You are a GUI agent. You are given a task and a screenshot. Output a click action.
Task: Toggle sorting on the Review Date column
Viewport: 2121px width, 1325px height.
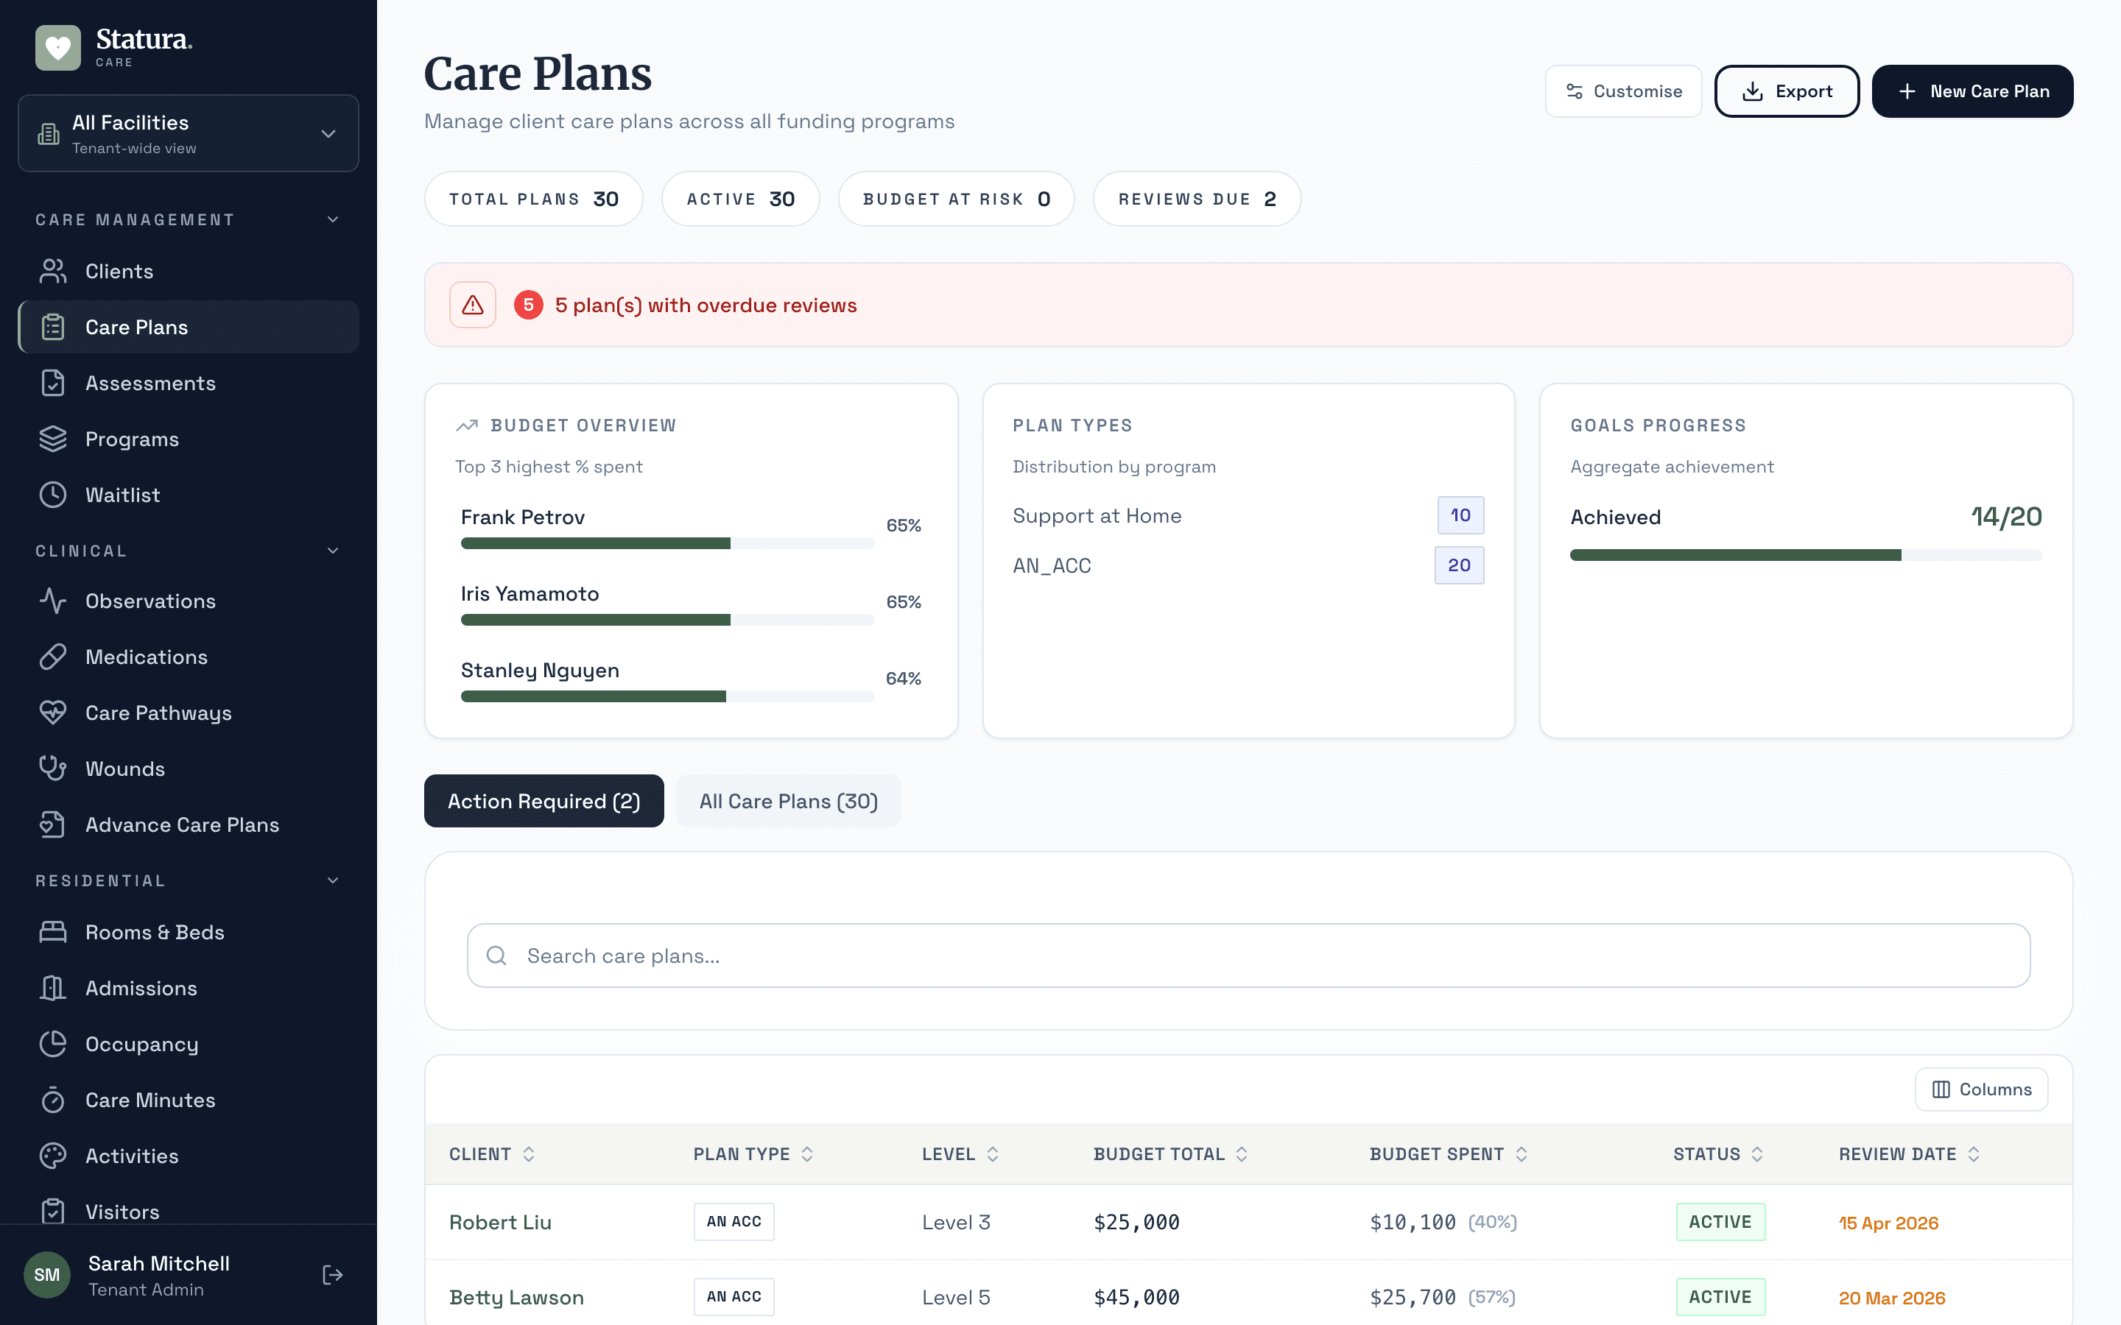1974,1154
